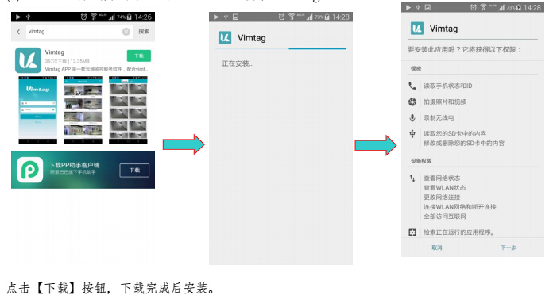This screenshot has width=557, height=303.
Task: Select 修改或删除您的SD卡中的内容 permission text
Action: click(x=463, y=144)
